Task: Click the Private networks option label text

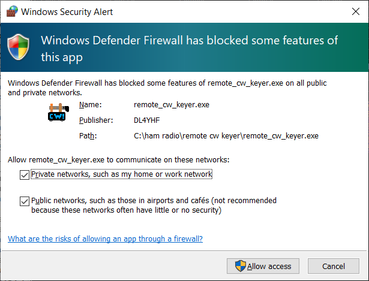Action: pos(121,174)
